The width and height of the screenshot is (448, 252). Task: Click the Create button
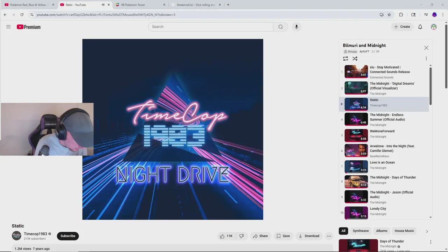pyautogui.click(x=402, y=27)
